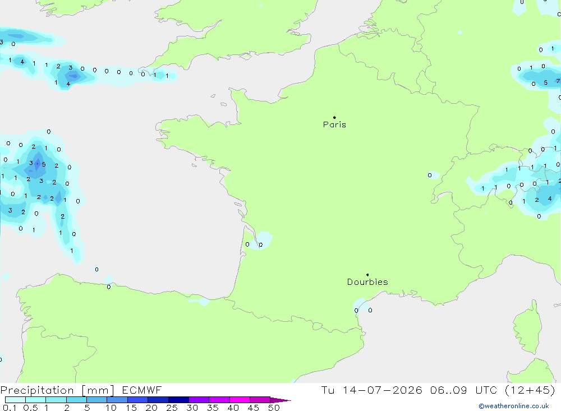The image size is (561, 411).
Task: Click the date 14-07-2026
Action: [x=382, y=390]
